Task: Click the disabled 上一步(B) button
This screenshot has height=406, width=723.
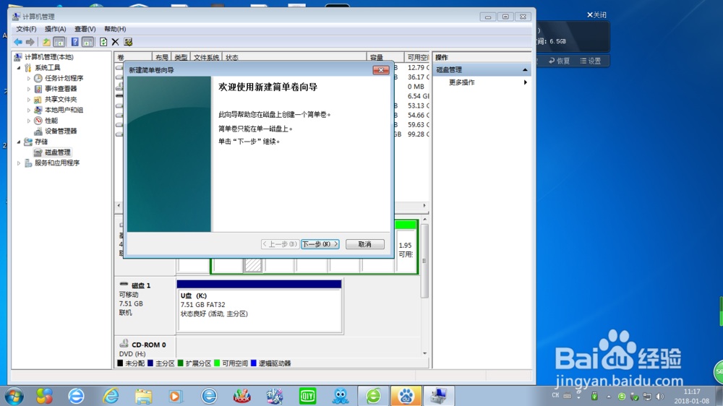Action: [x=280, y=244]
